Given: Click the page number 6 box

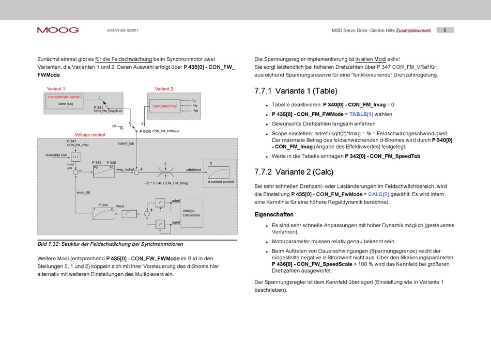Looking at the screenshot, I should point(445,30).
